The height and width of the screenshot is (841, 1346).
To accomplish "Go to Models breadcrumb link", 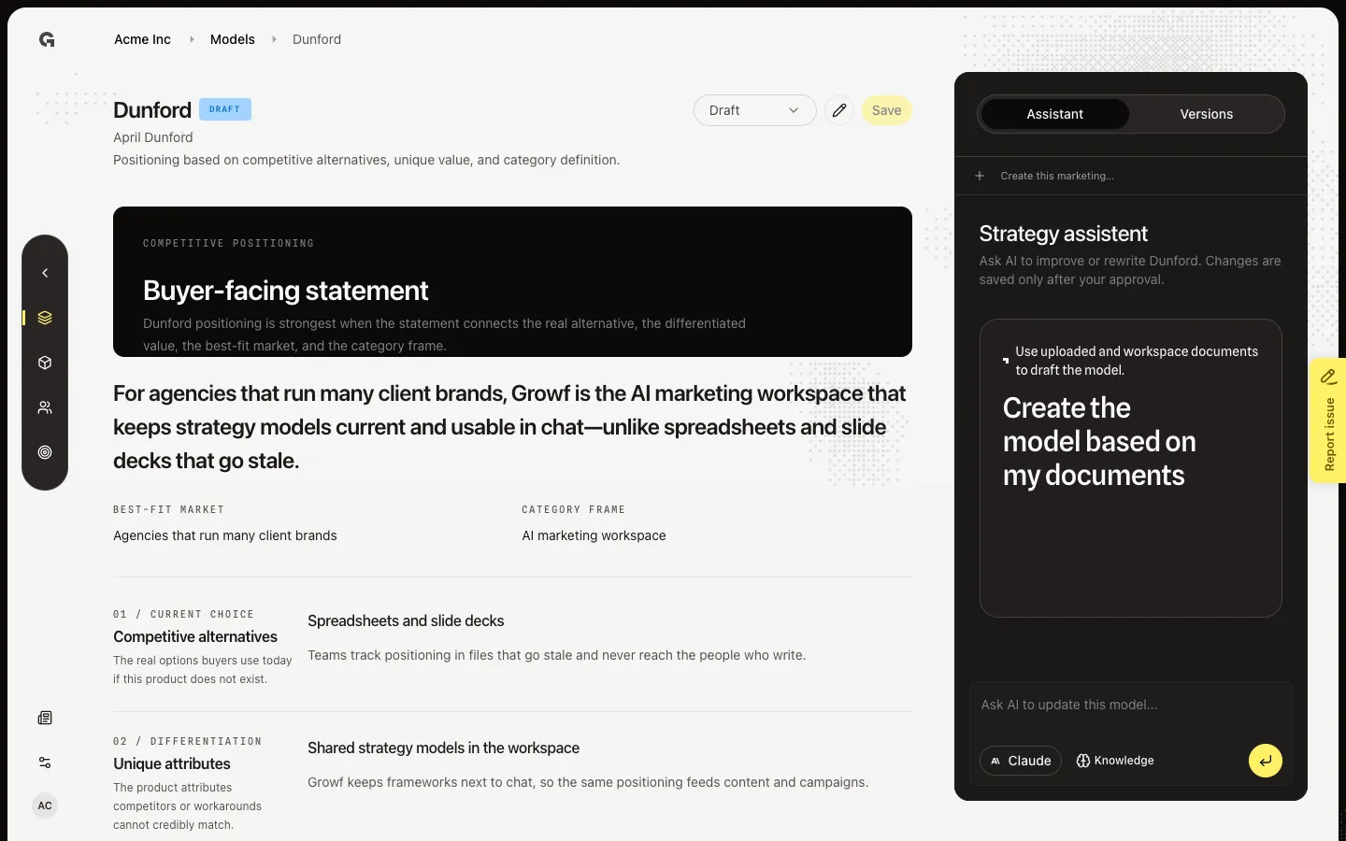I will [x=232, y=39].
